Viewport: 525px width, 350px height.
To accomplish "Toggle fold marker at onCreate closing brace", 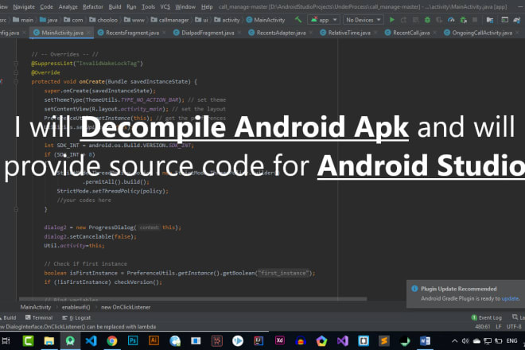I will pos(16,209).
